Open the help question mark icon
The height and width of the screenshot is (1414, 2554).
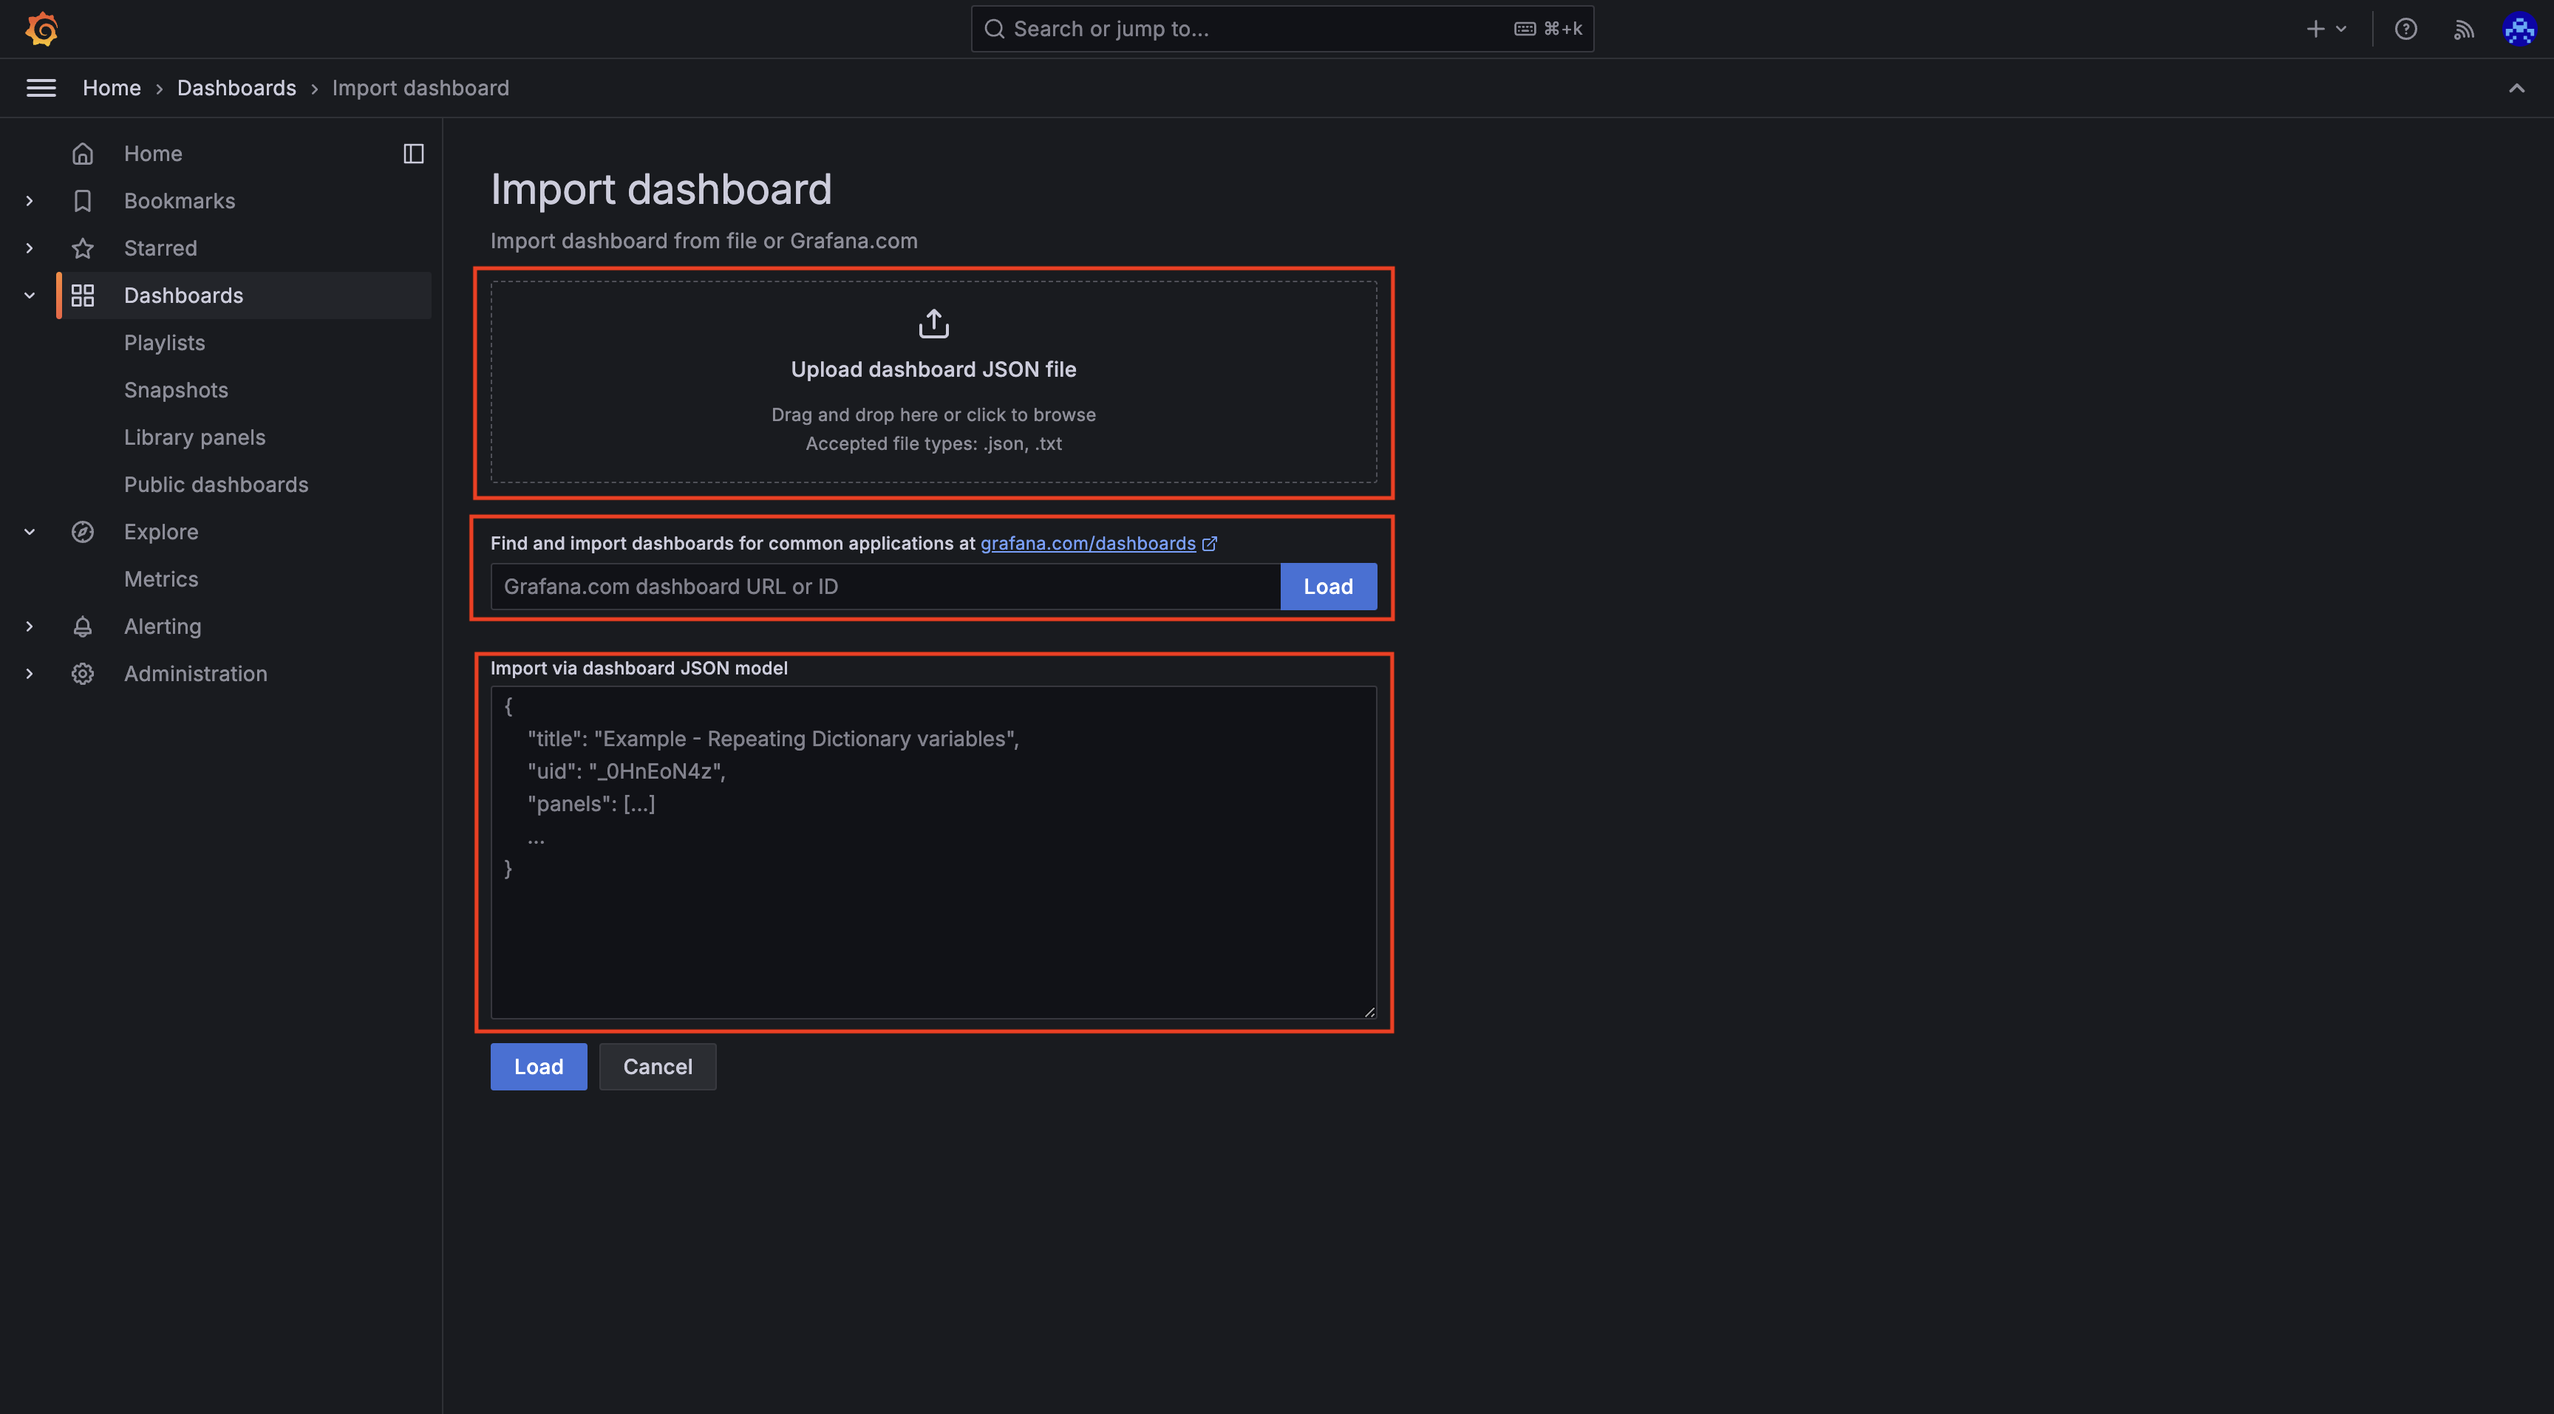click(2406, 29)
